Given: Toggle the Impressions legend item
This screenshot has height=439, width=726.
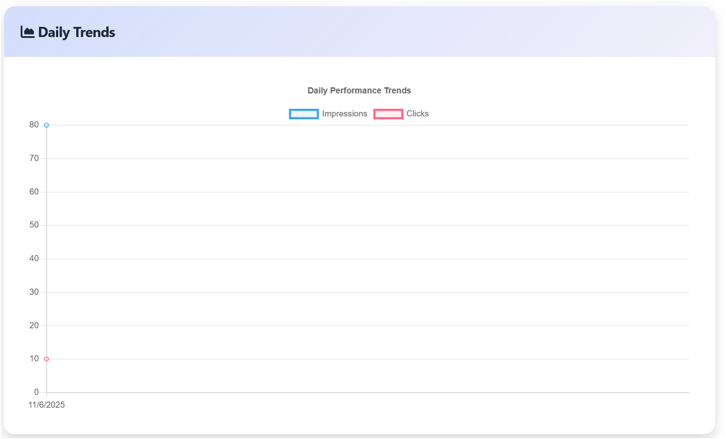Looking at the screenshot, I should (x=328, y=114).
